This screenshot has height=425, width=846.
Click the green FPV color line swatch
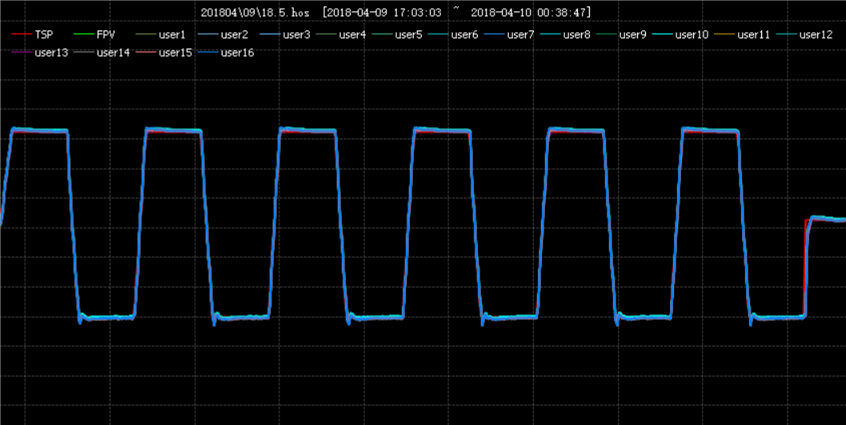coord(83,34)
